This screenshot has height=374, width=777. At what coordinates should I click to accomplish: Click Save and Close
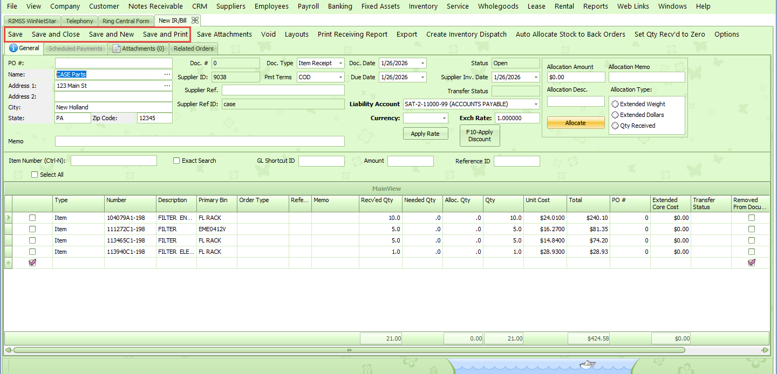point(56,34)
